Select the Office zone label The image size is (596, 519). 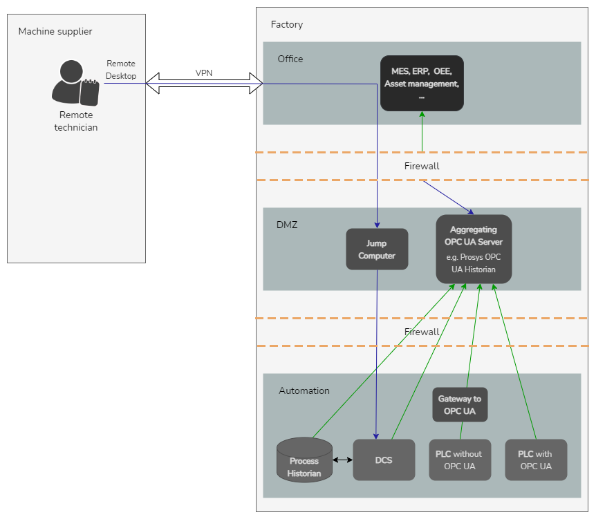(x=290, y=59)
